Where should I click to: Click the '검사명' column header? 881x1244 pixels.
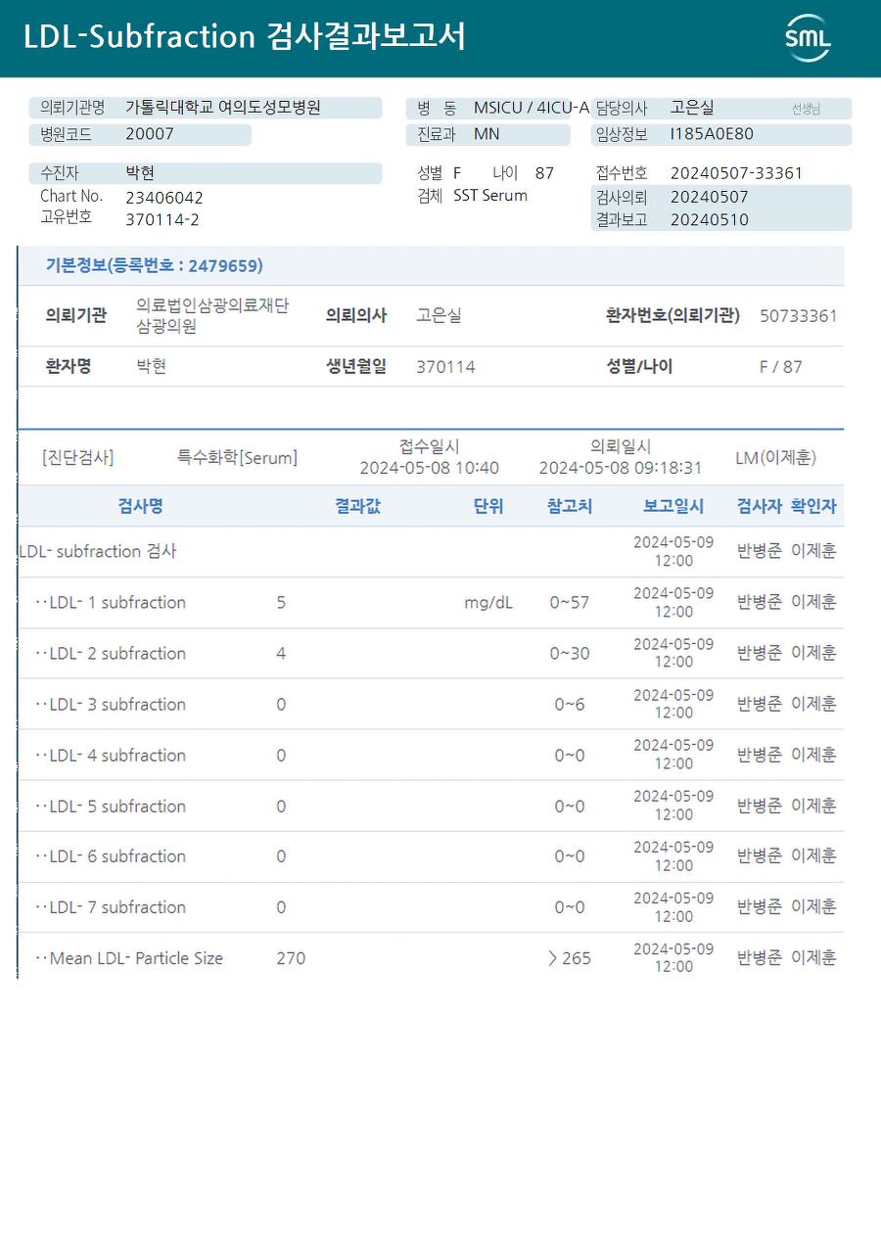(x=140, y=506)
